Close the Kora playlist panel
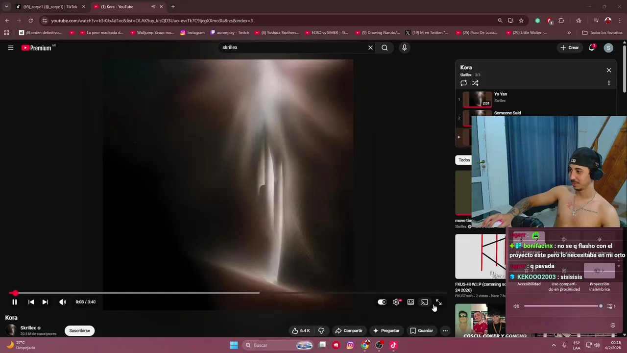 coord(609,70)
